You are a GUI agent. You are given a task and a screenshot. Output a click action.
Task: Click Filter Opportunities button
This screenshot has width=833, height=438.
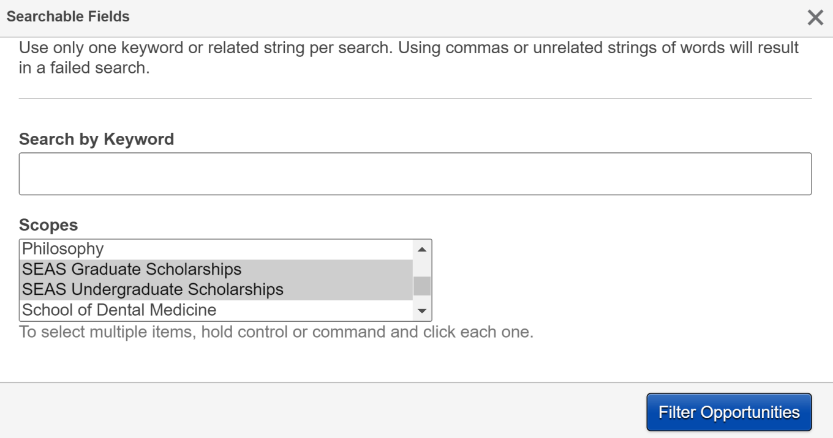[x=729, y=412]
